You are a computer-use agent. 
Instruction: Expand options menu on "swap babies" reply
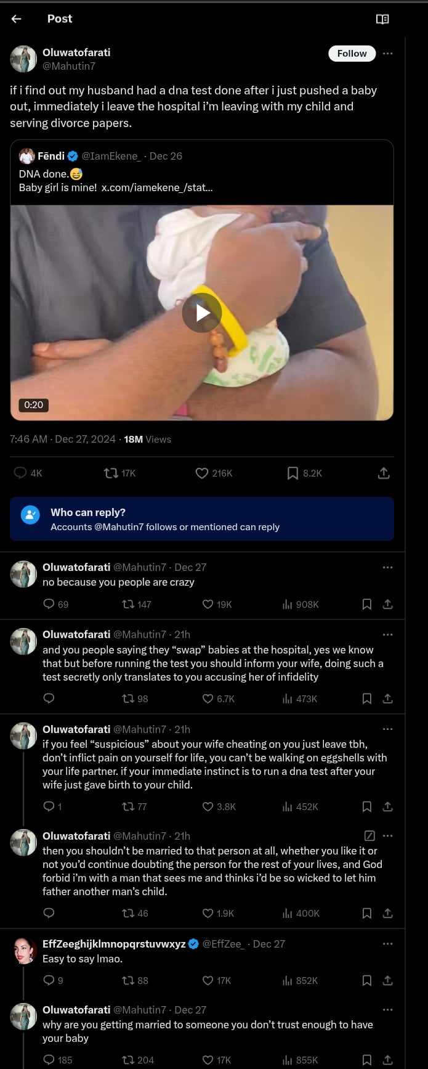(x=387, y=634)
